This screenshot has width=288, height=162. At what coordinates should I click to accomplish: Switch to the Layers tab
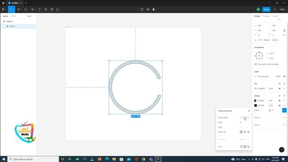5,16
